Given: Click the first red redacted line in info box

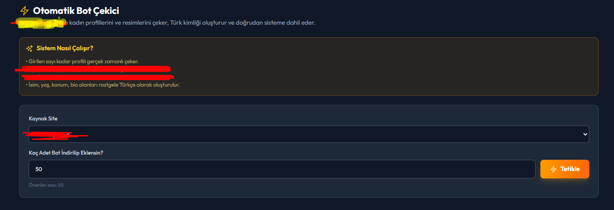Looking at the screenshot, I should pyautogui.click(x=92, y=69).
